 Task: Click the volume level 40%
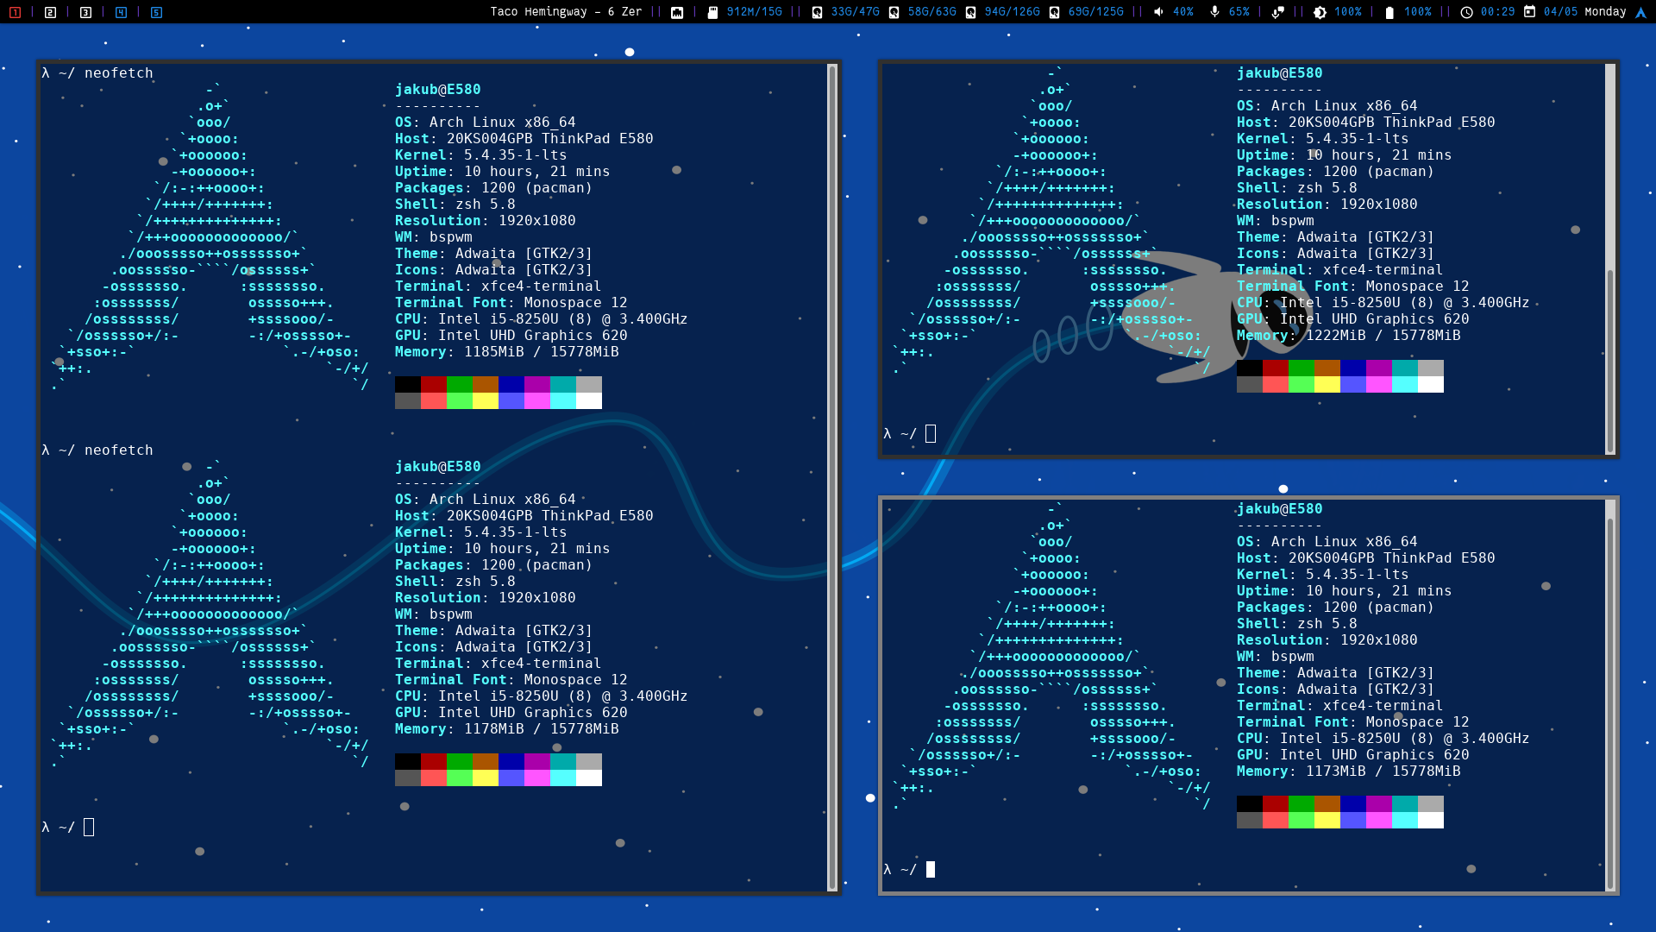click(x=1182, y=12)
